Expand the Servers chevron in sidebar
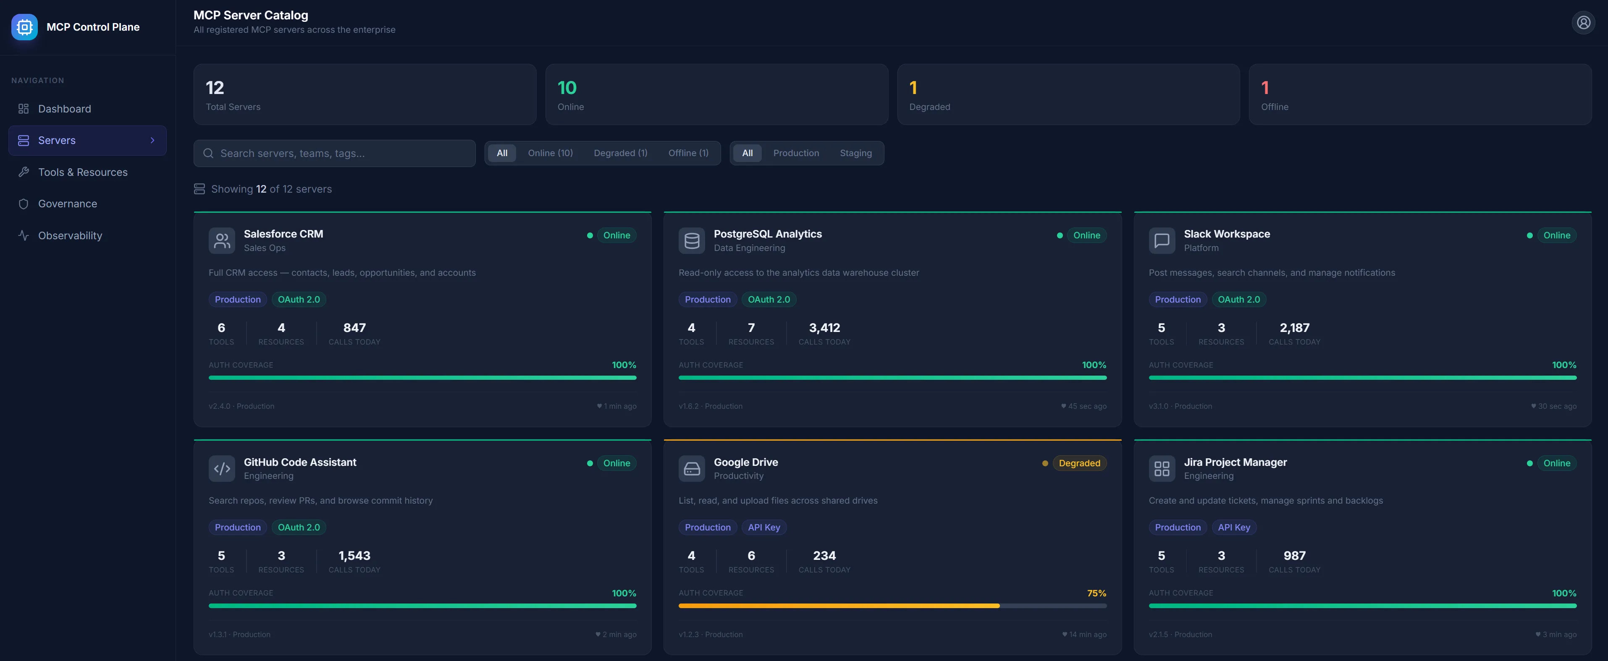 pyautogui.click(x=152, y=140)
